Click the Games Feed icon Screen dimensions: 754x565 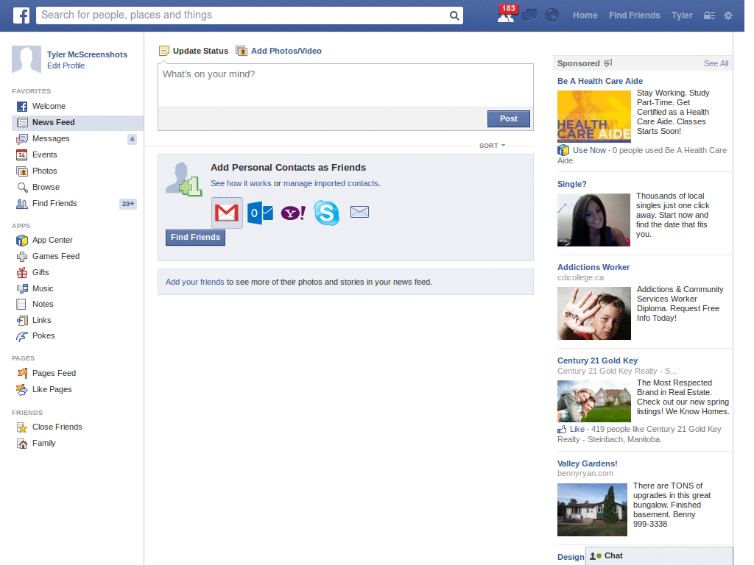click(x=22, y=257)
